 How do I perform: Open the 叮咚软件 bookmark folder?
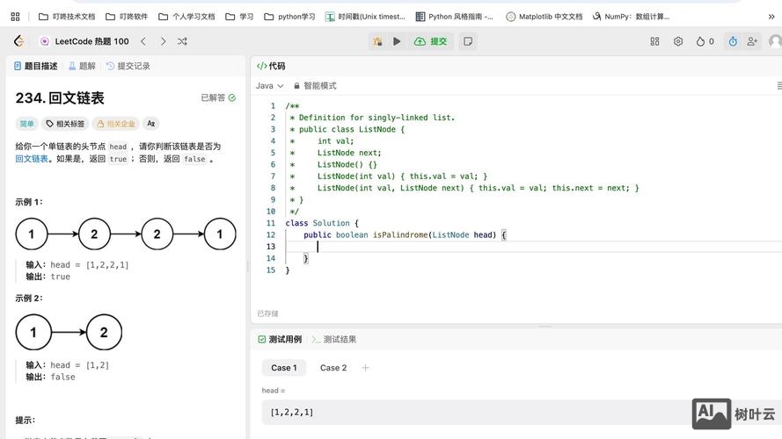(x=127, y=17)
